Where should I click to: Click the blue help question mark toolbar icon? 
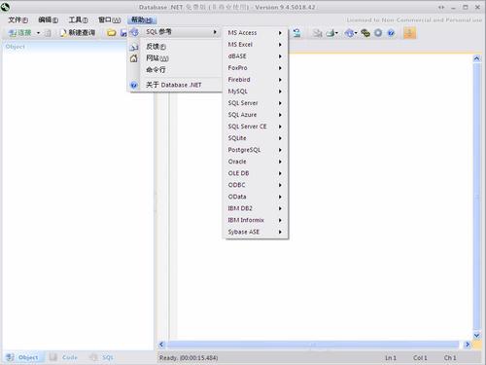pyautogui.click(x=391, y=33)
